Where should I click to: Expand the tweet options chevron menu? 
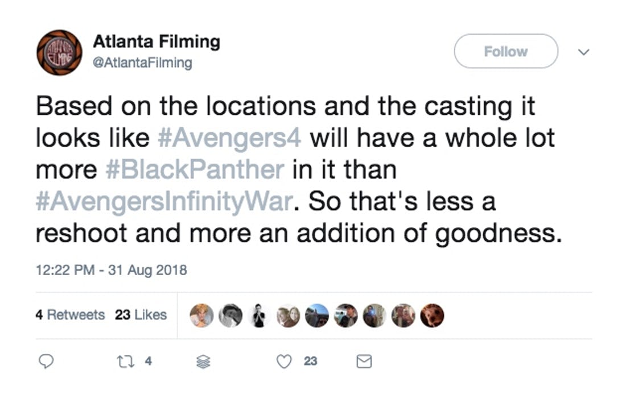point(583,52)
